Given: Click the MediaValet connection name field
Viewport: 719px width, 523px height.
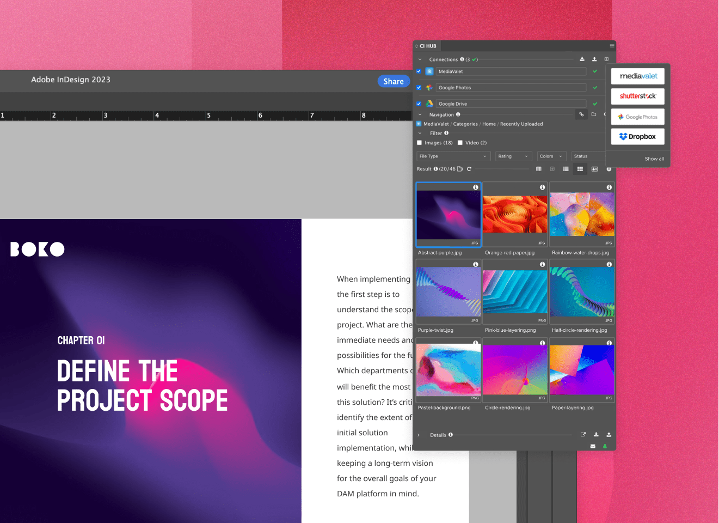Looking at the screenshot, I should tap(511, 71).
